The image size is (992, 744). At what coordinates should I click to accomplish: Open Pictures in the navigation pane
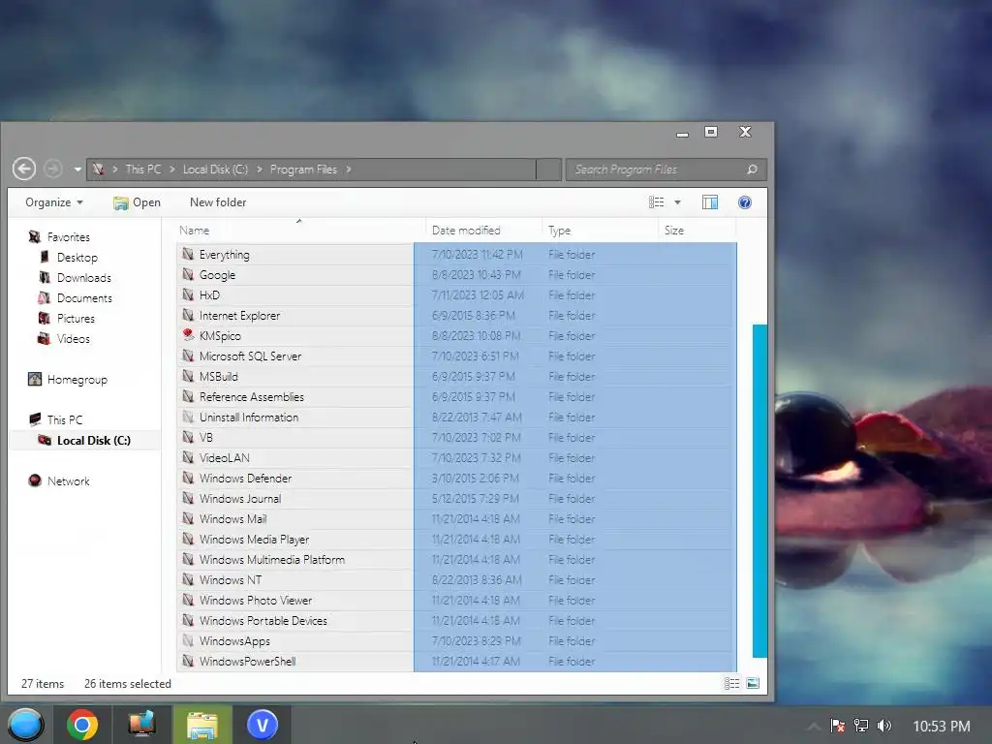(x=76, y=318)
